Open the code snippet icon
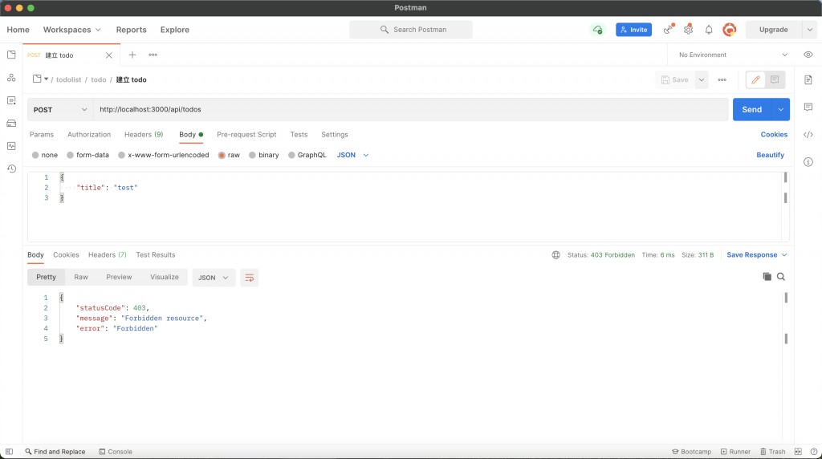Screen dimensions: 822x459 (x=808, y=135)
